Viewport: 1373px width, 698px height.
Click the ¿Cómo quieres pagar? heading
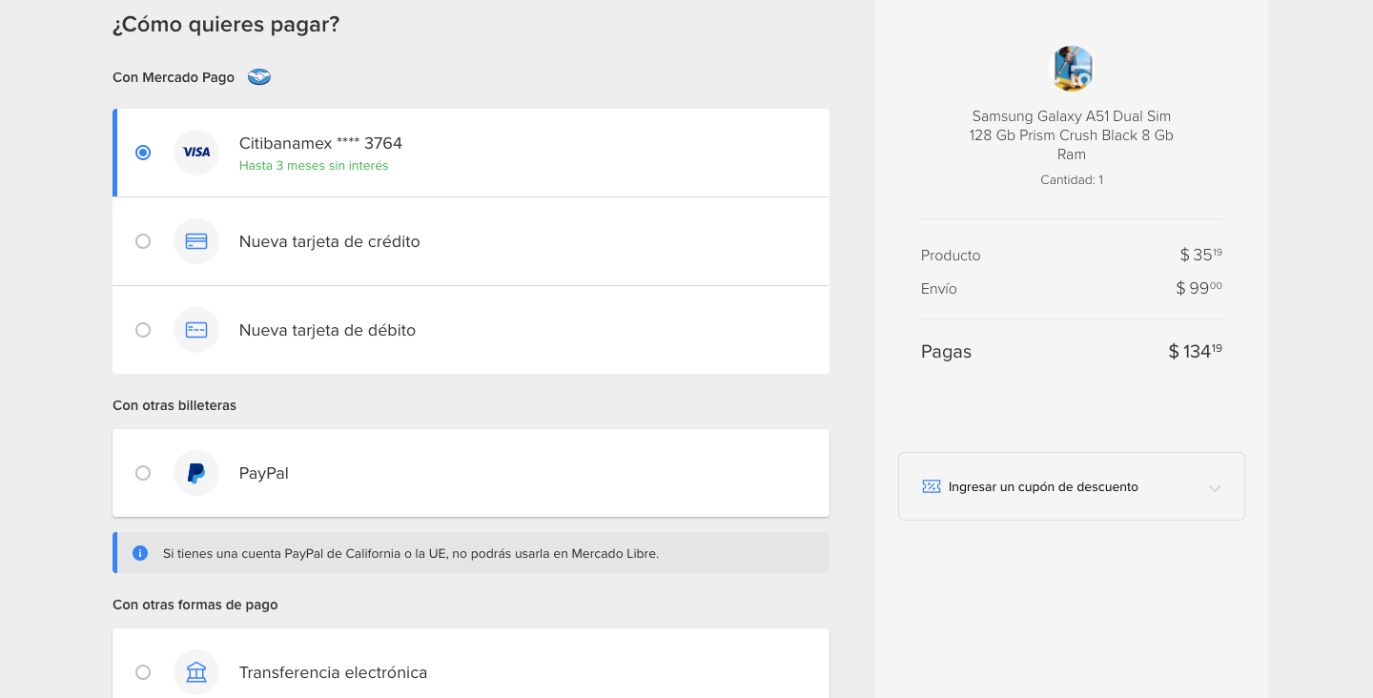[x=226, y=25]
